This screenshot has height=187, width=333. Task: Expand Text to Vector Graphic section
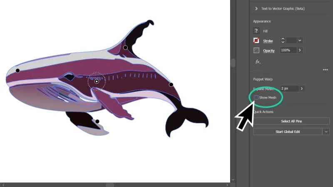(256, 8)
